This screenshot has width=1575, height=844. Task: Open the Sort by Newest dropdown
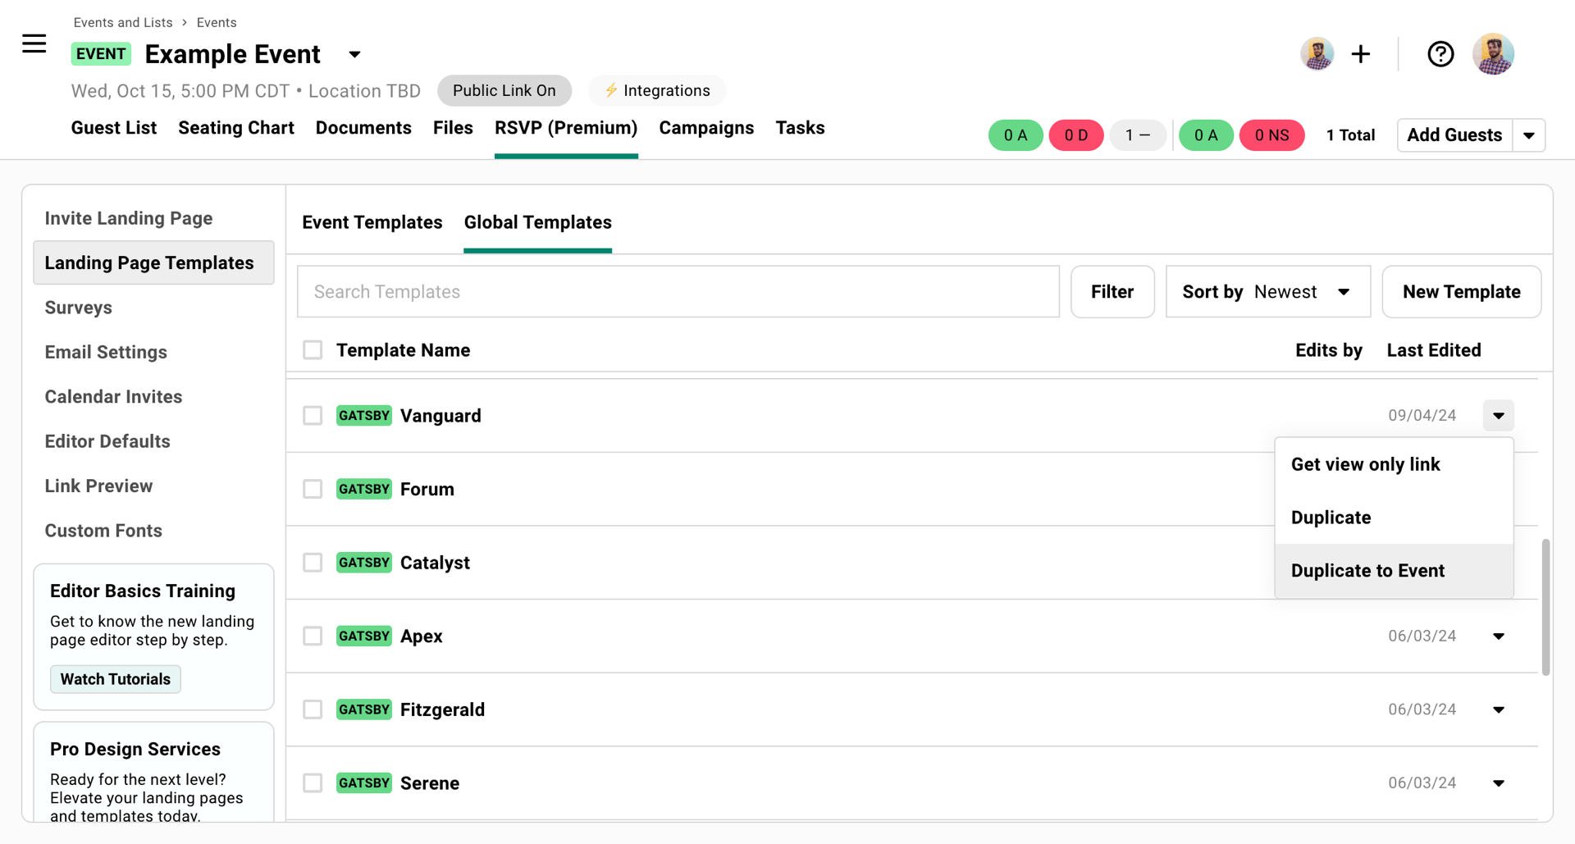tap(1267, 292)
